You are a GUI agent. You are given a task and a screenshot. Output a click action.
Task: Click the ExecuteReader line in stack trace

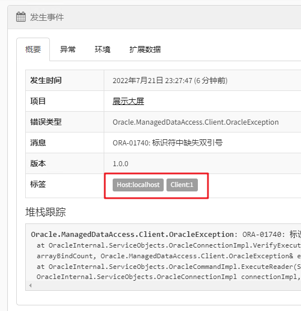pos(169,267)
